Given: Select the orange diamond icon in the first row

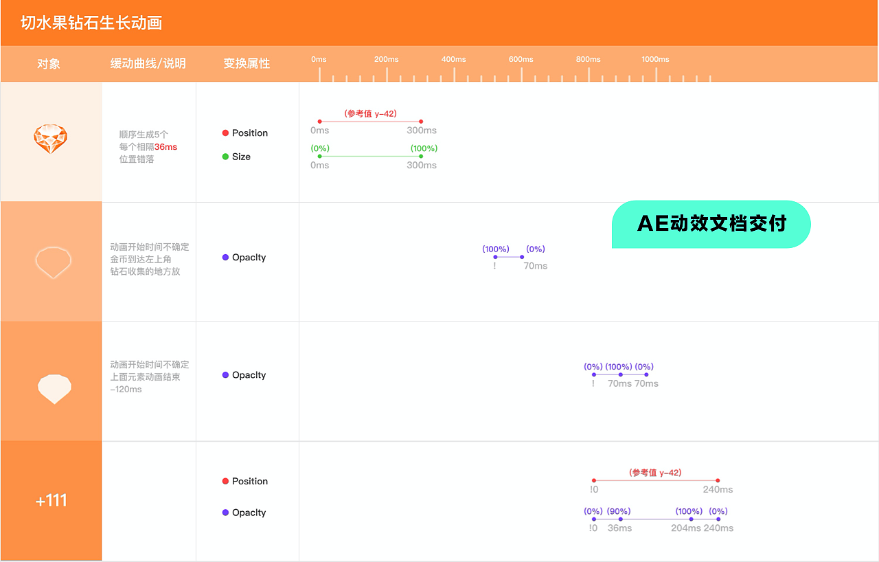Looking at the screenshot, I should [x=51, y=139].
